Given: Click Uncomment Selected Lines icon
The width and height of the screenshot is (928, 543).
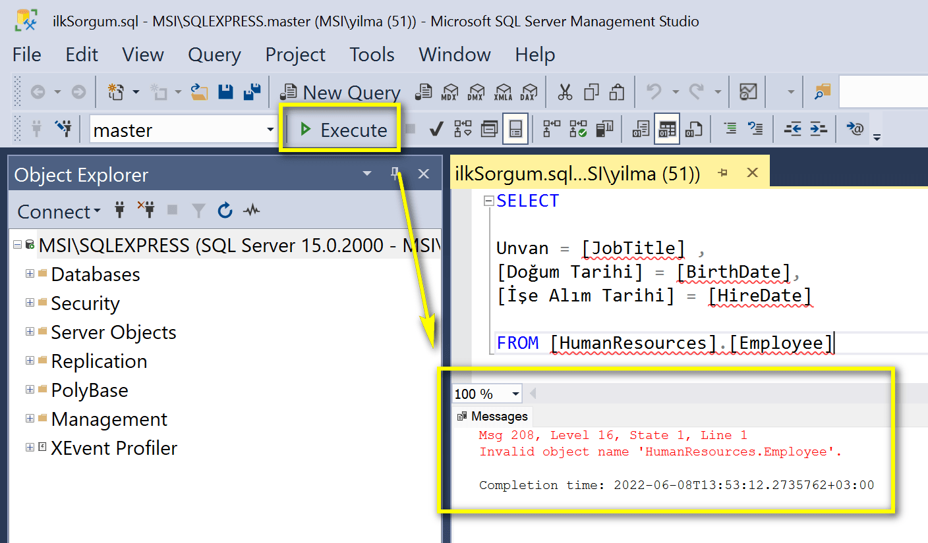Looking at the screenshot, I should [x=755, y=130].
